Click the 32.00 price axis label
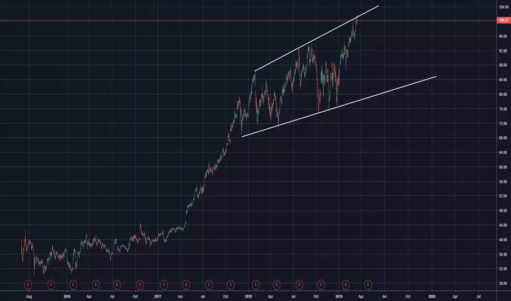Screen dimensions: 511x301 [503, 269]
